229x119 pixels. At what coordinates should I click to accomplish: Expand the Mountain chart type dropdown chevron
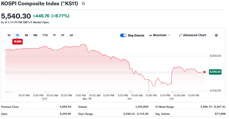click(169, 35)
